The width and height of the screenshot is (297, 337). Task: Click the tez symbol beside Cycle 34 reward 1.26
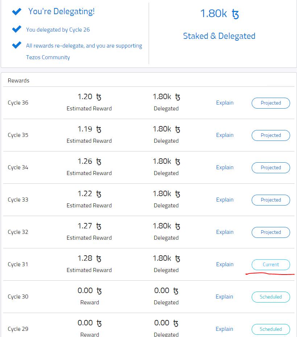coord(99,162)
